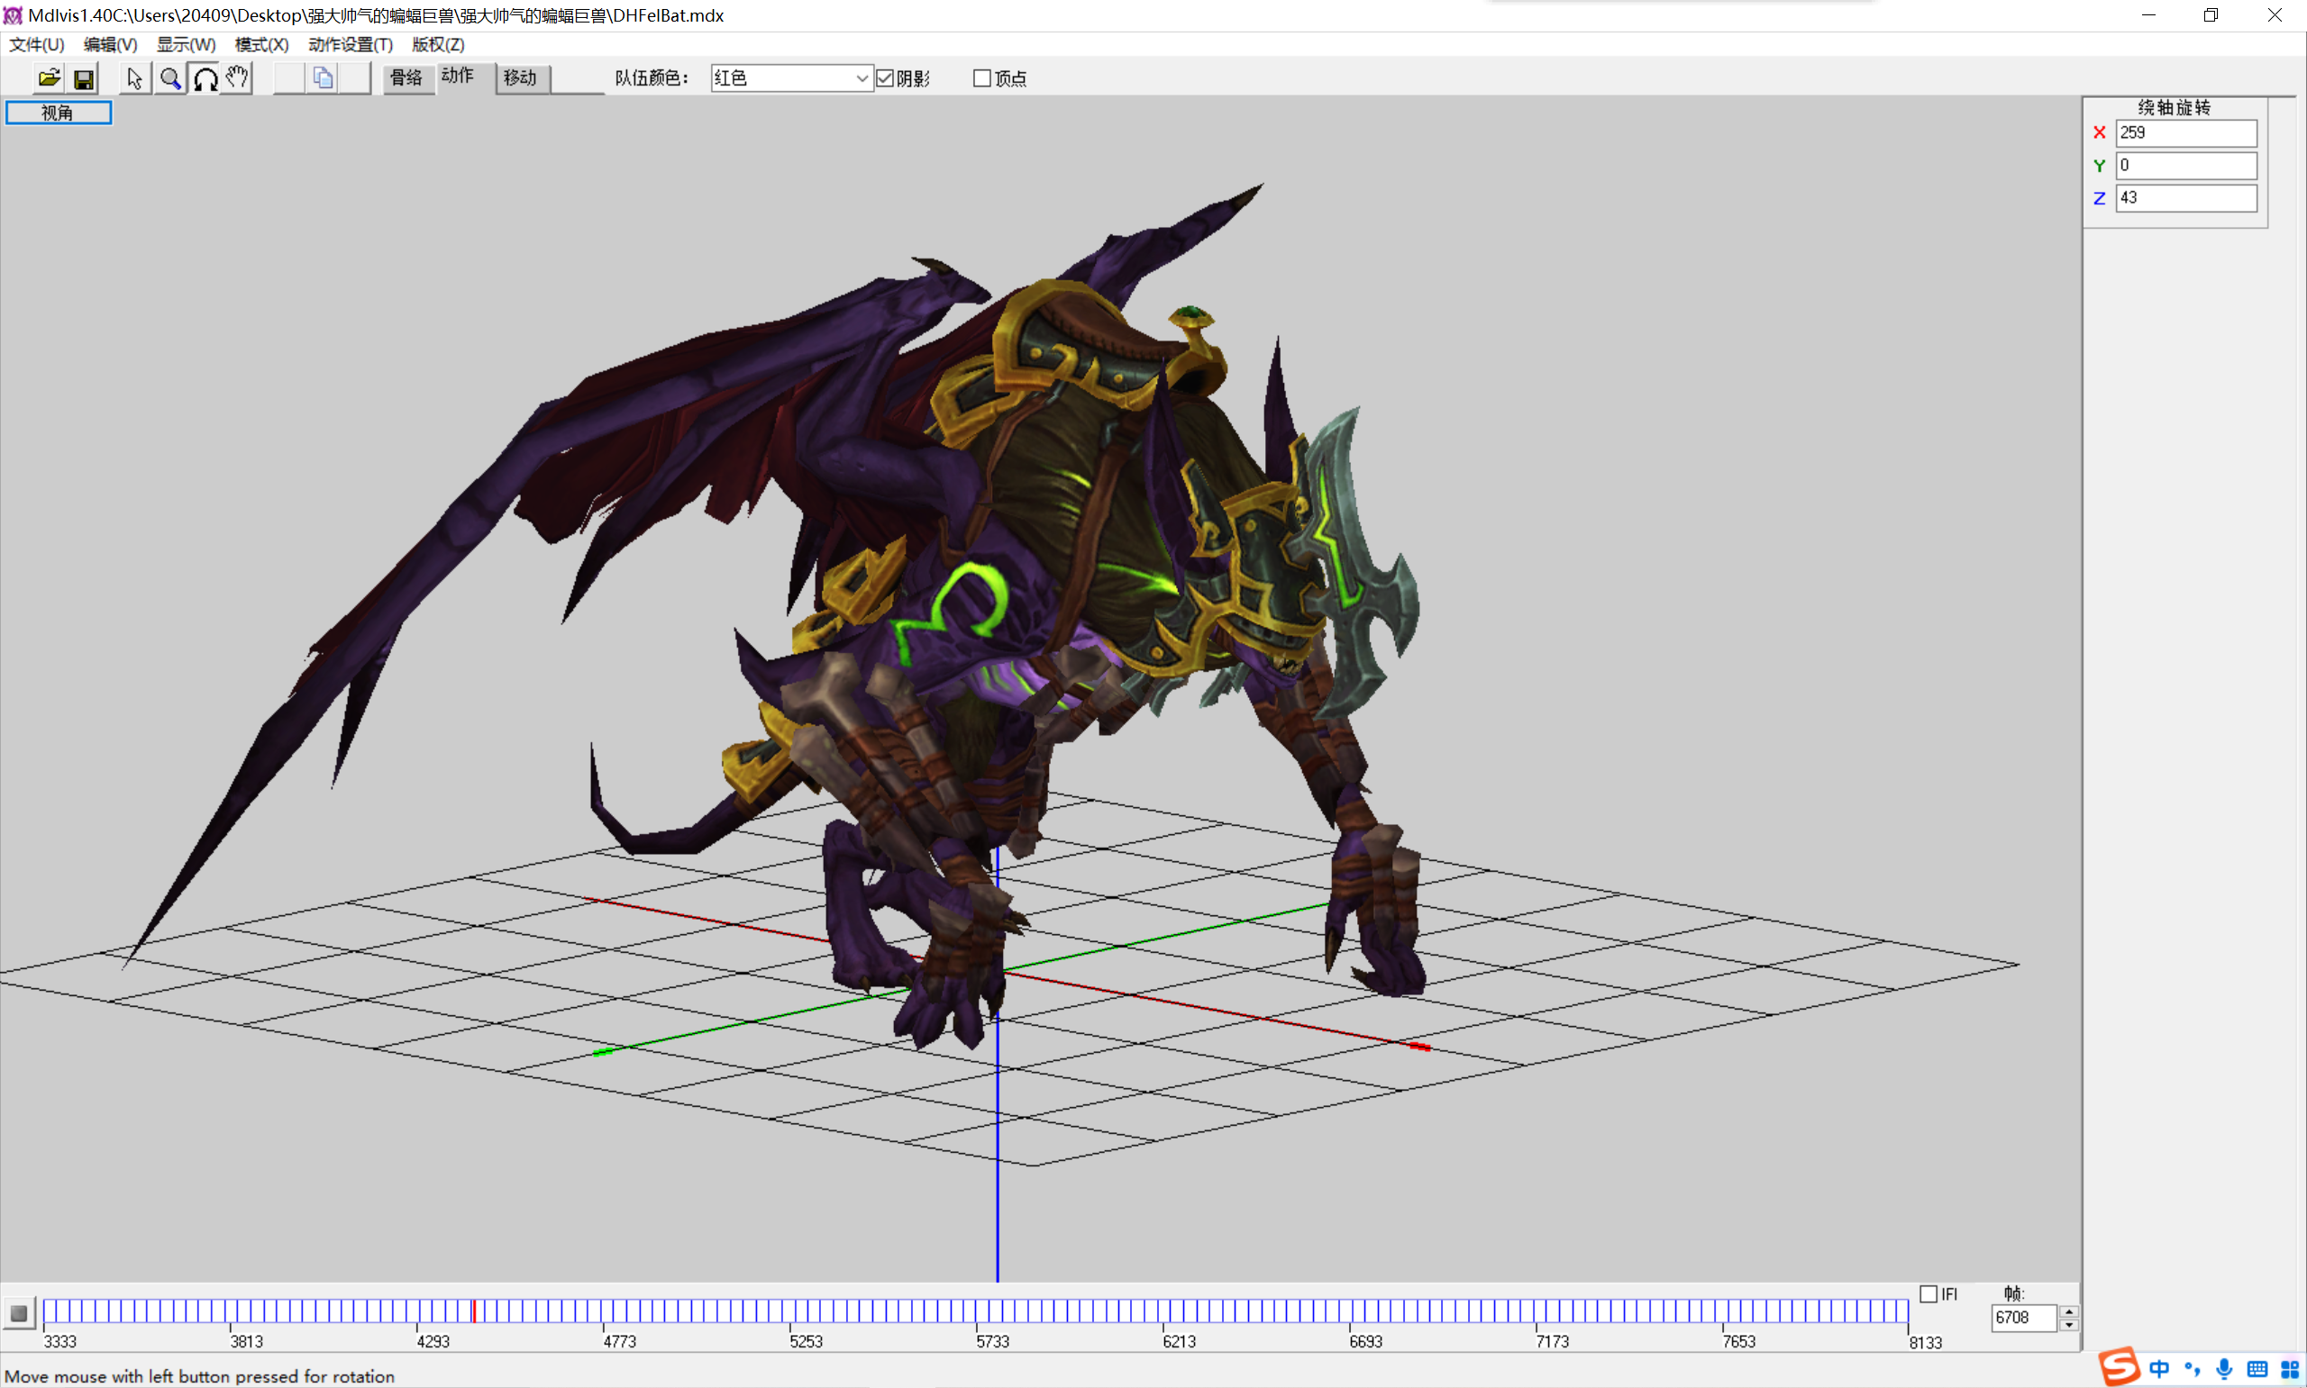Open the 动作设置(T) menu
The width and height of the screenshot is (2307, 1388).
[350, 45]
